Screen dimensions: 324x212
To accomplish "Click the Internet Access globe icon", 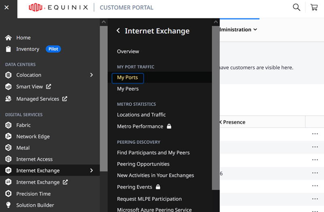I will coord(8,159).
